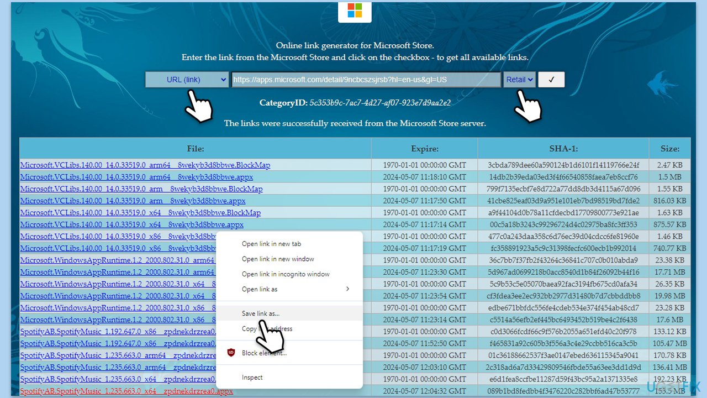Click the File: column header
The height and width of the screenshot is (398, 707).
click(196, 149)
